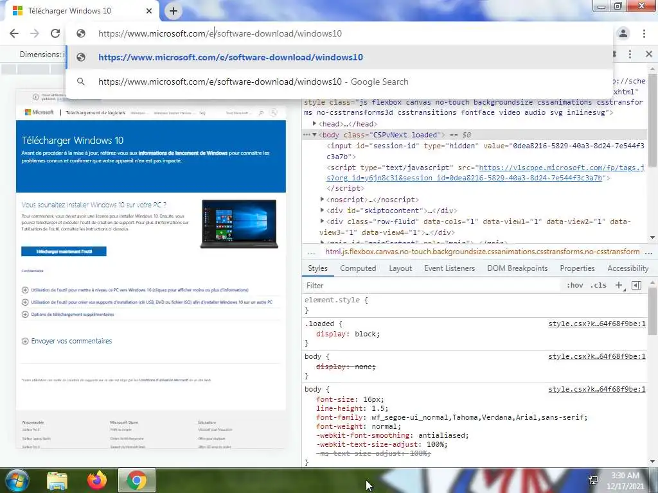Click the Elements panel scrollbar down arrow
The height and width of the screenshot is (493, 658).
pos(652,238)
